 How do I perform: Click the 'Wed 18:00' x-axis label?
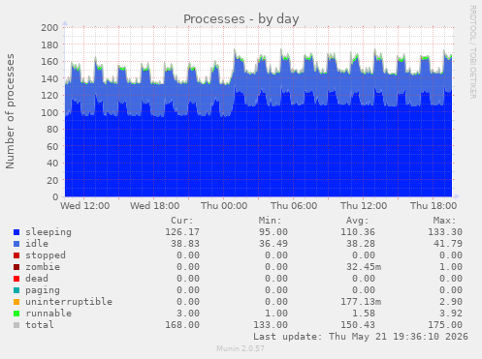coord(155,206)
